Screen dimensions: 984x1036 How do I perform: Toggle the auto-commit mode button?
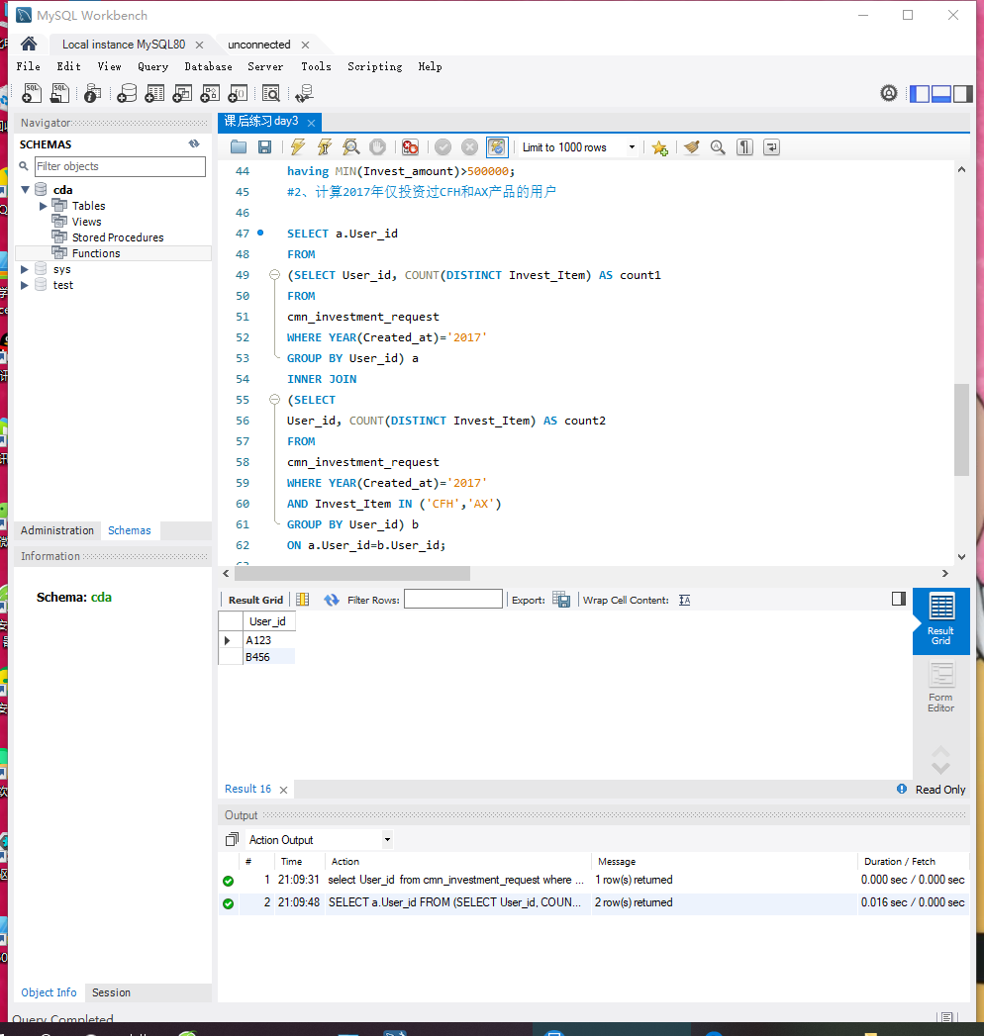[x=497, y=147]
